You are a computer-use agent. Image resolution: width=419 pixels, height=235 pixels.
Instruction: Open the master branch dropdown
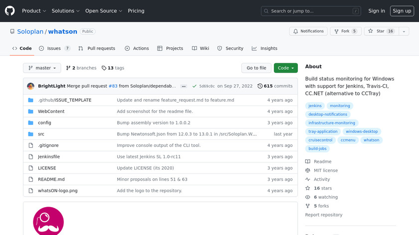coord(42,68)
